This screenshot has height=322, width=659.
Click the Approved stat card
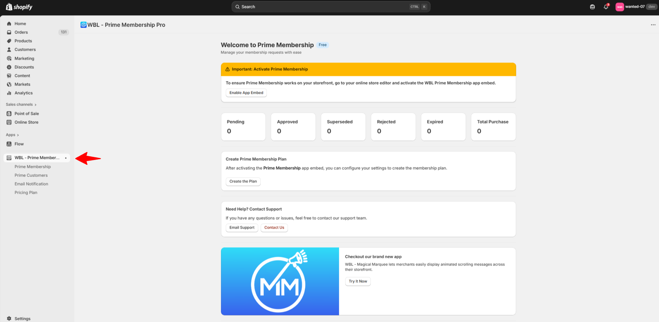(x=293, y=127)
